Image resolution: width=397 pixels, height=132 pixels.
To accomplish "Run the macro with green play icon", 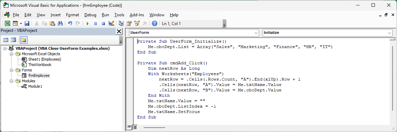I will (88, 23).
